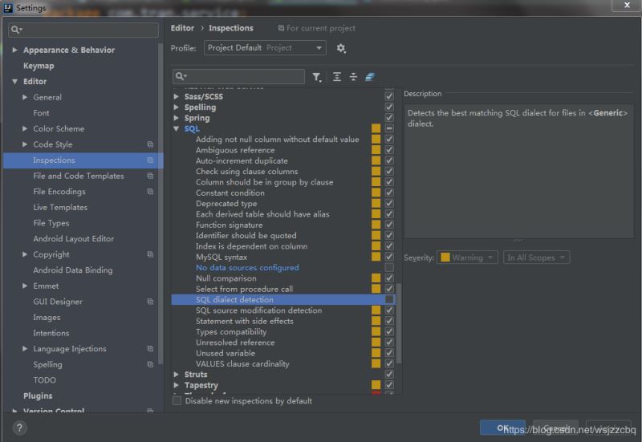
Task: Open the Profile dropdown
Action: click(x=265, y=48)
